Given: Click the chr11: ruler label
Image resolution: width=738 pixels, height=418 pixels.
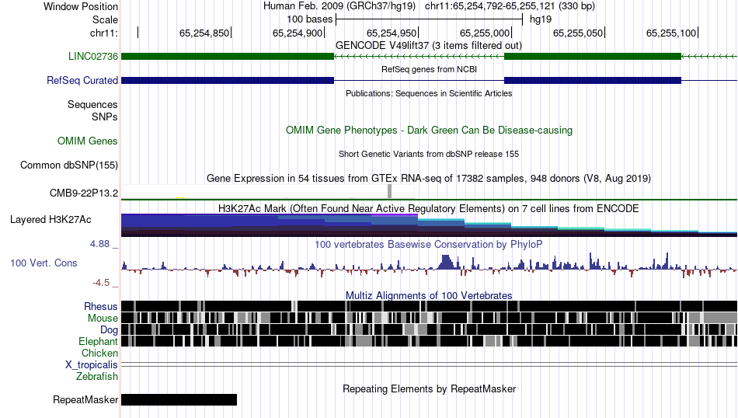Looking at the screenshot, I should pos(104,33).
